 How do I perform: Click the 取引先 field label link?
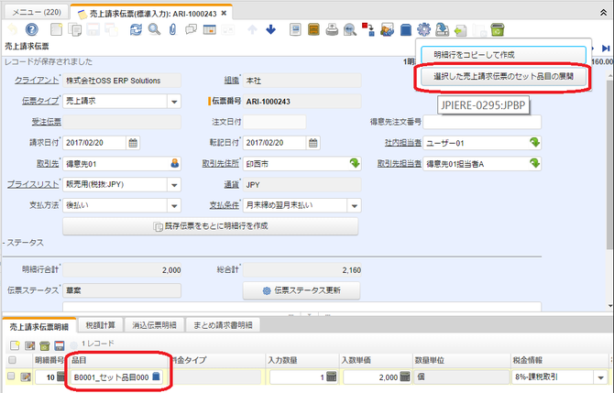point(48,163)
